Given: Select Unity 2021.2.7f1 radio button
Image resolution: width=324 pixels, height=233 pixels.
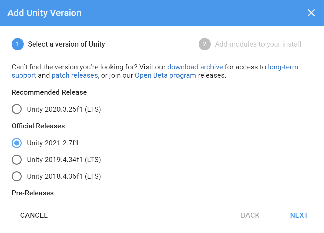Looking at the screenshot, I should click(17, 143).
